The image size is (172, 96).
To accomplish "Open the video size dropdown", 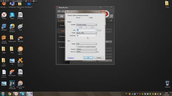I will (x=87, y=25).
